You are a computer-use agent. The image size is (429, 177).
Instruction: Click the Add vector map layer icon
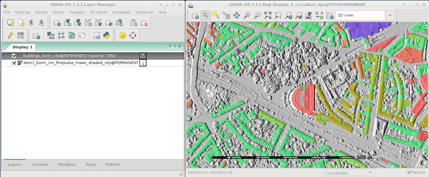coord(88,23)
